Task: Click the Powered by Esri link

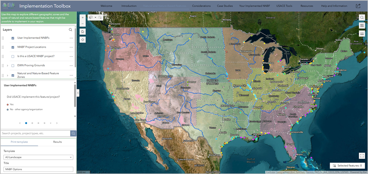Action: pyautogui.click(x=359, y=173)
